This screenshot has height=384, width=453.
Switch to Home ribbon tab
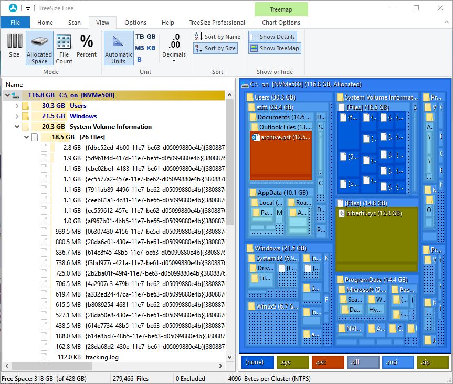point(45,23)
